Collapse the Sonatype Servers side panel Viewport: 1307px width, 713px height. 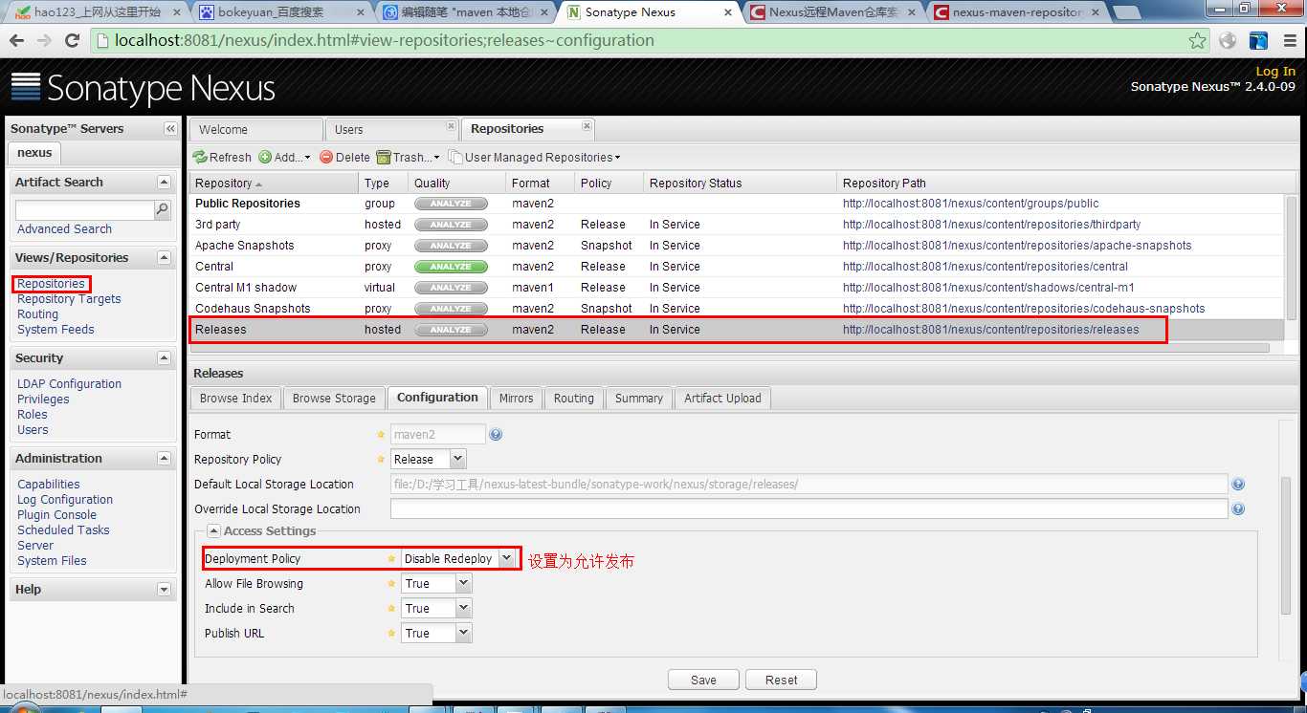coord(170,128)
